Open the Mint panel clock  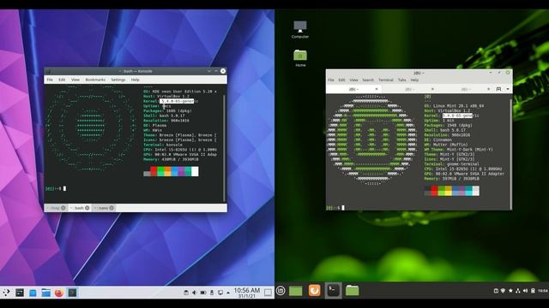[x=543, y=291]
